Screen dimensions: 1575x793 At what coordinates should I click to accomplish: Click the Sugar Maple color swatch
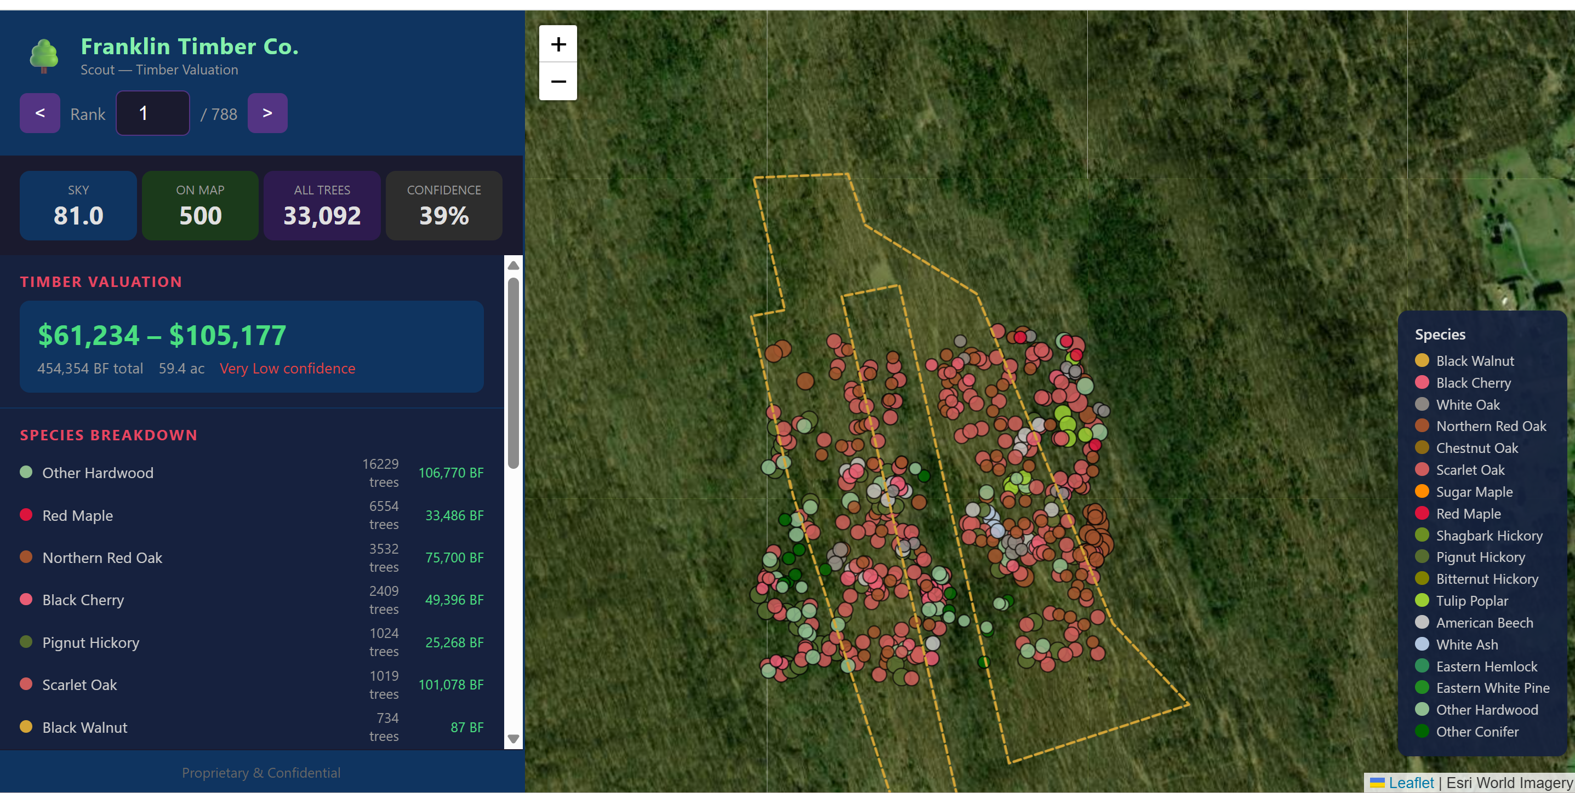[1423, 491]
